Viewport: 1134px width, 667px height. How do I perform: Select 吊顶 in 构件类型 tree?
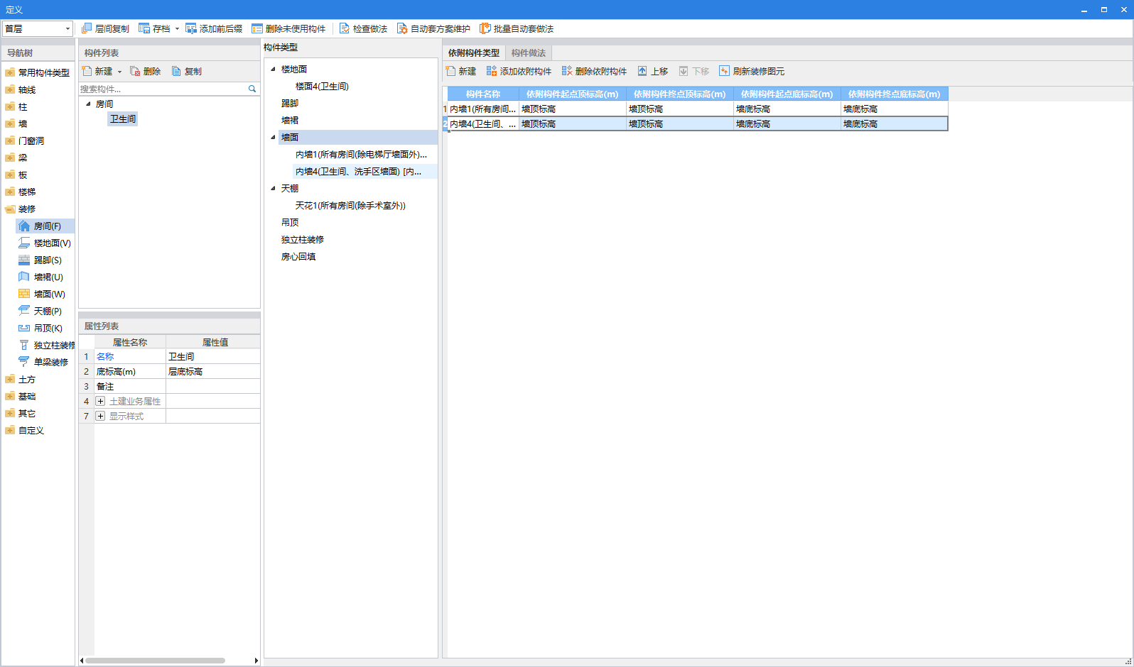click(290, 222)
